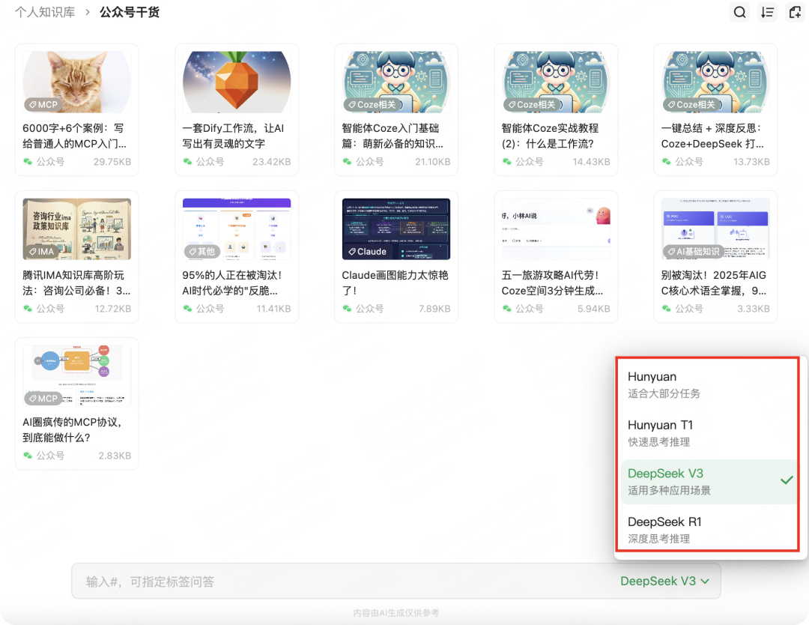Click WeChat 公众号 icon on the 13.73KB card
Screen dimensions: 809x625
point(666,162)
